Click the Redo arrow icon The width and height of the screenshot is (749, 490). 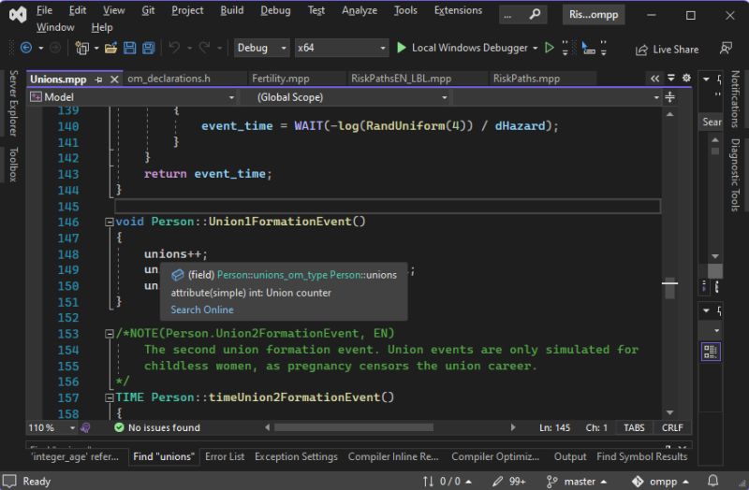(x=204, y=48)
